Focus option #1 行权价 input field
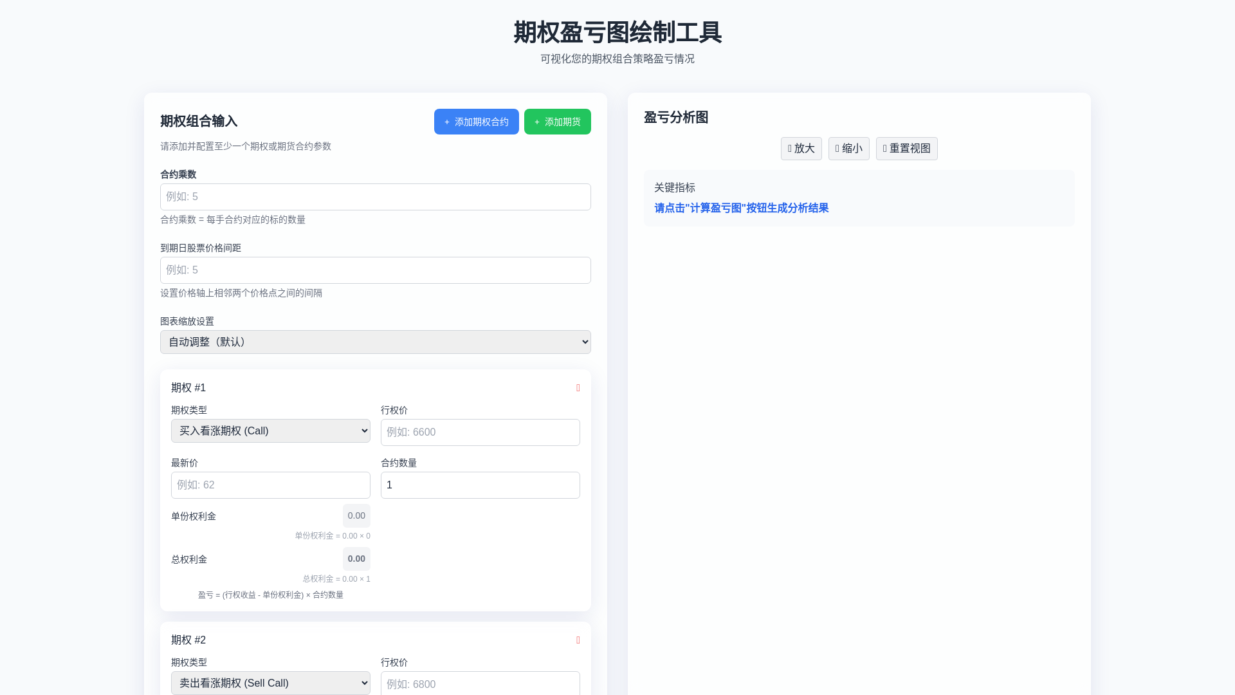 (480, 432)
